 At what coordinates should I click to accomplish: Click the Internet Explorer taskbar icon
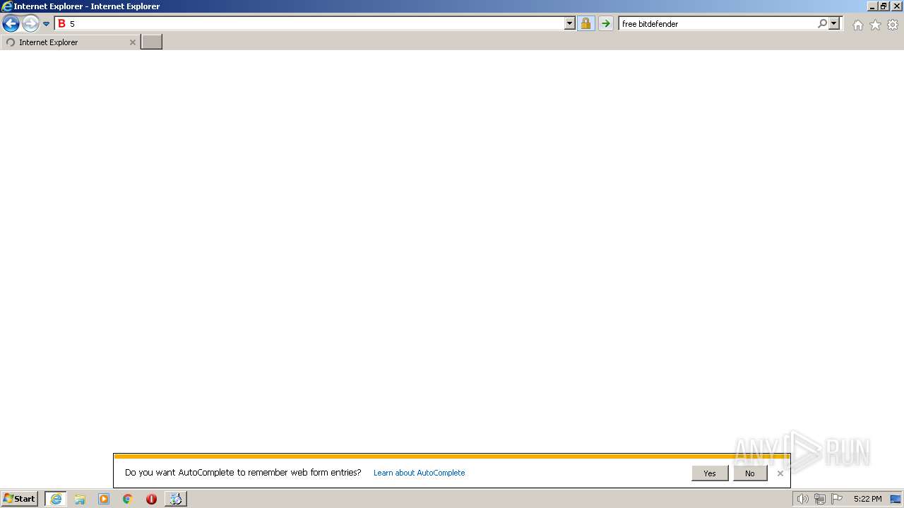pyautogui.click(x=56, y=499)
